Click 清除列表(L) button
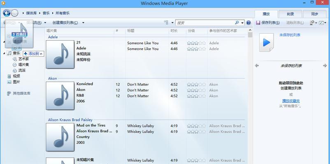The image size is (330, 164). point(295,23)
